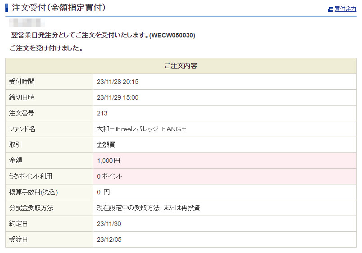The image size is (362, 253).
Task: Select the 注文受付(金額指定買付) page heading
Action: [59, 8]
